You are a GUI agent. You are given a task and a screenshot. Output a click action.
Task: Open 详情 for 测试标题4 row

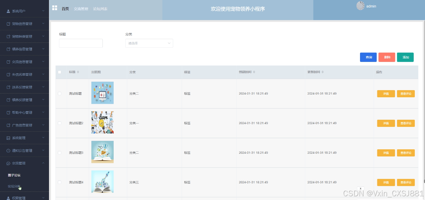(x=386, y=182)
